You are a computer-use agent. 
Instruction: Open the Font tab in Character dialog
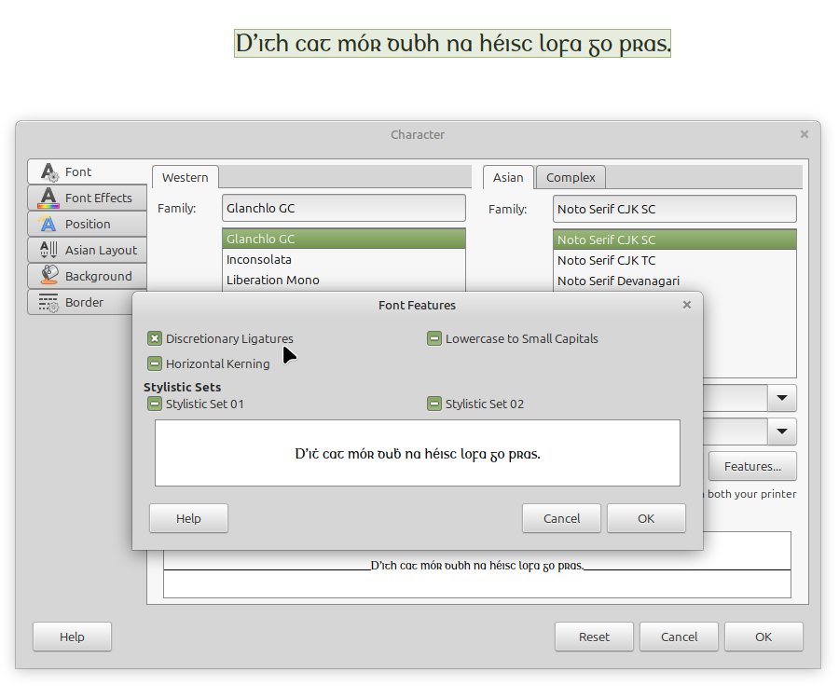[x=88, y=171]
